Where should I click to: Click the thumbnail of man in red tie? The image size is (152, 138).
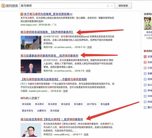[31, 66]
